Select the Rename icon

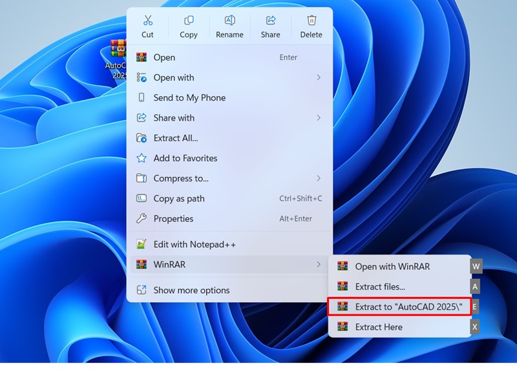(x=229, y=21)
